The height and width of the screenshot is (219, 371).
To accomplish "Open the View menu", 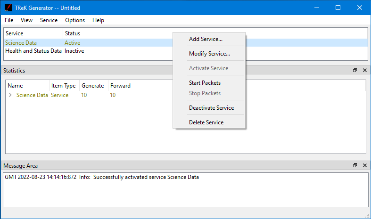I will 26,20.
